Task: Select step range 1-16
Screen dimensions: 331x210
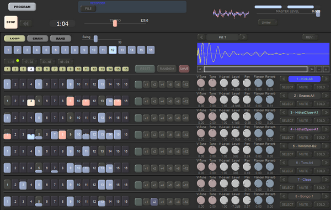Action: (12, 62)
